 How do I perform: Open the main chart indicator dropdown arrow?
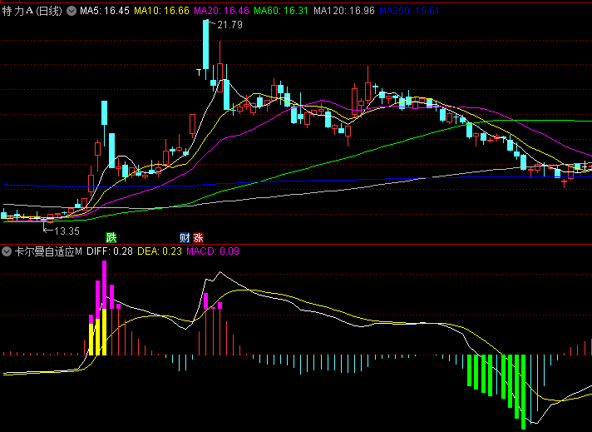tap(72, 11)
